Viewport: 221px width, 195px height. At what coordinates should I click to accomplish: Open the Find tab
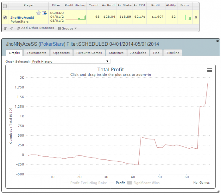click(156, 53)
